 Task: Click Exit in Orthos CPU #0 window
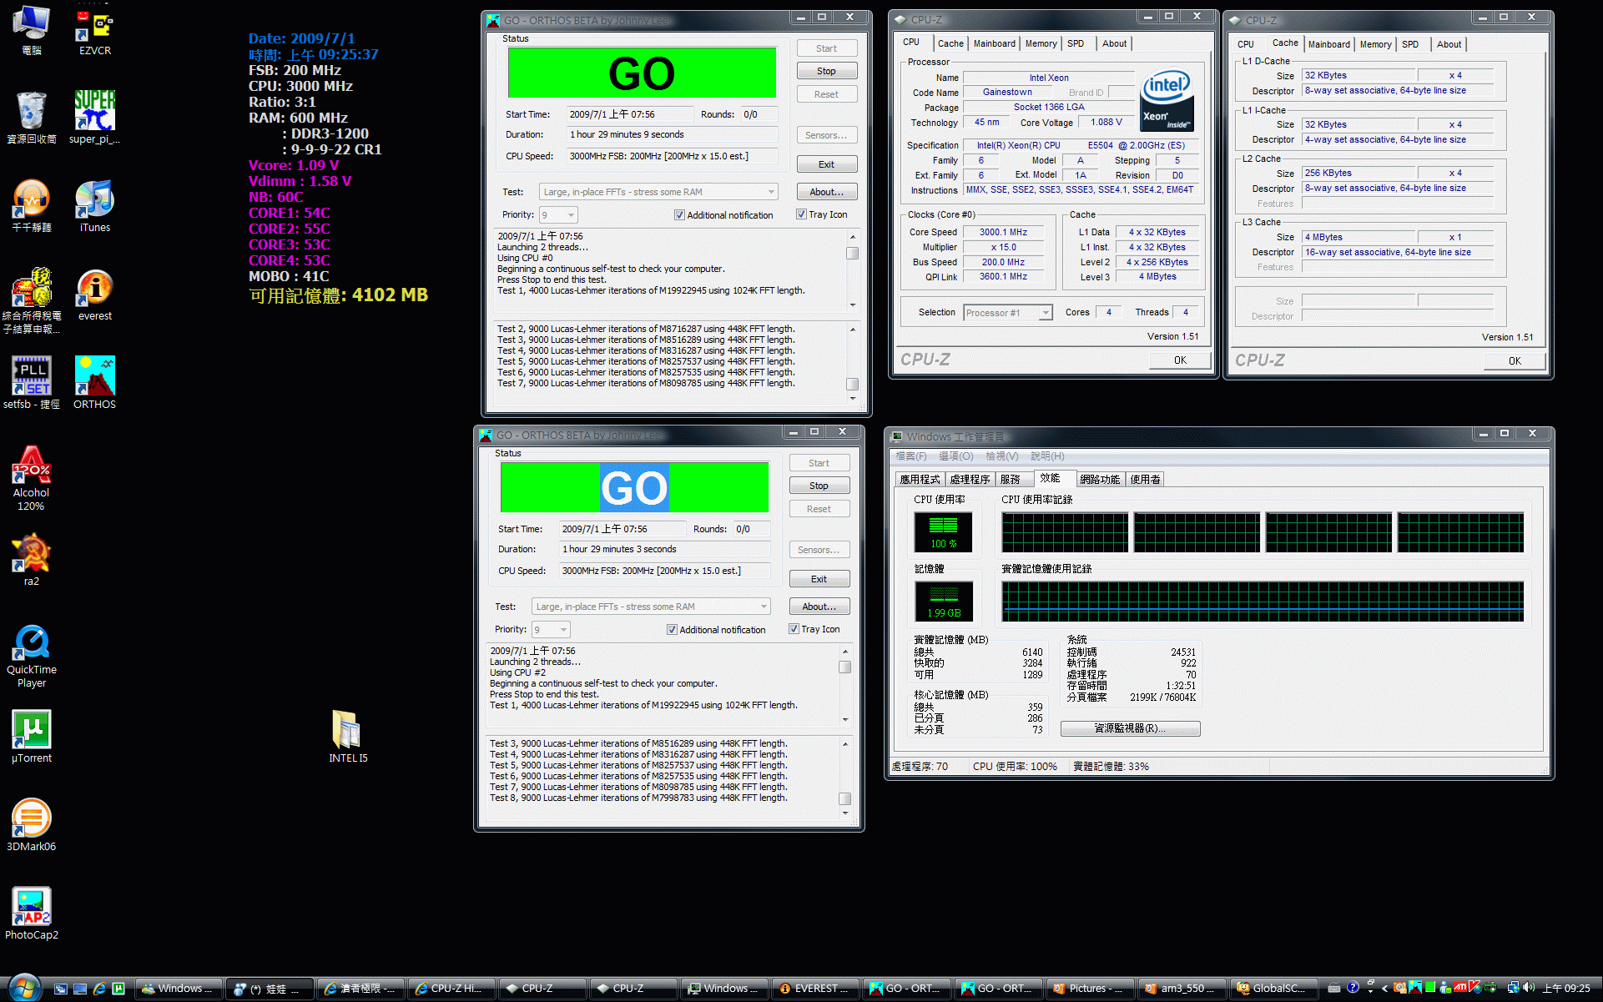[826, 164]
